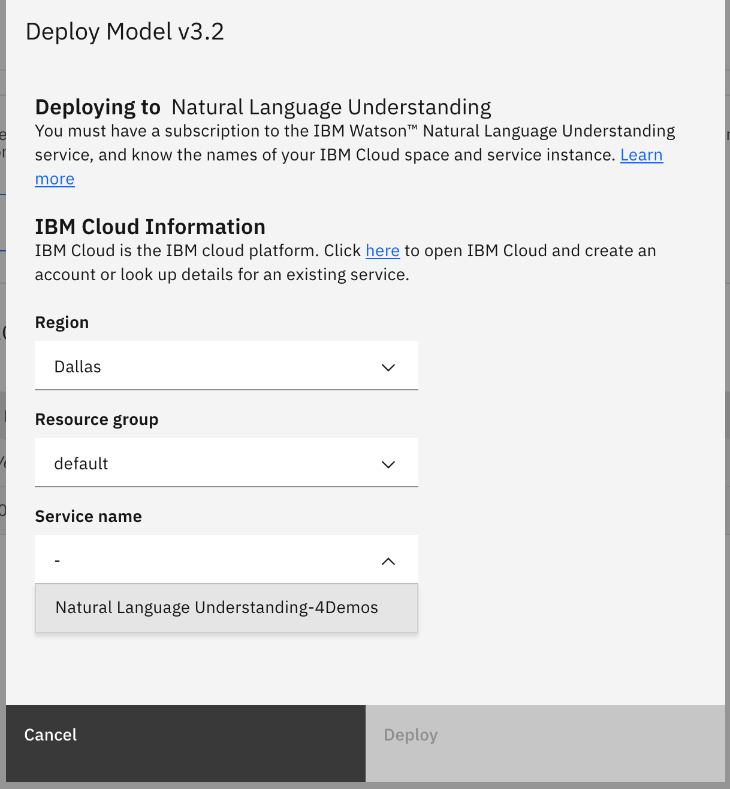Click the 'Region' field label
Image resolution: width=730 pixels, height=789 pixels.
(x=62, y=322)
